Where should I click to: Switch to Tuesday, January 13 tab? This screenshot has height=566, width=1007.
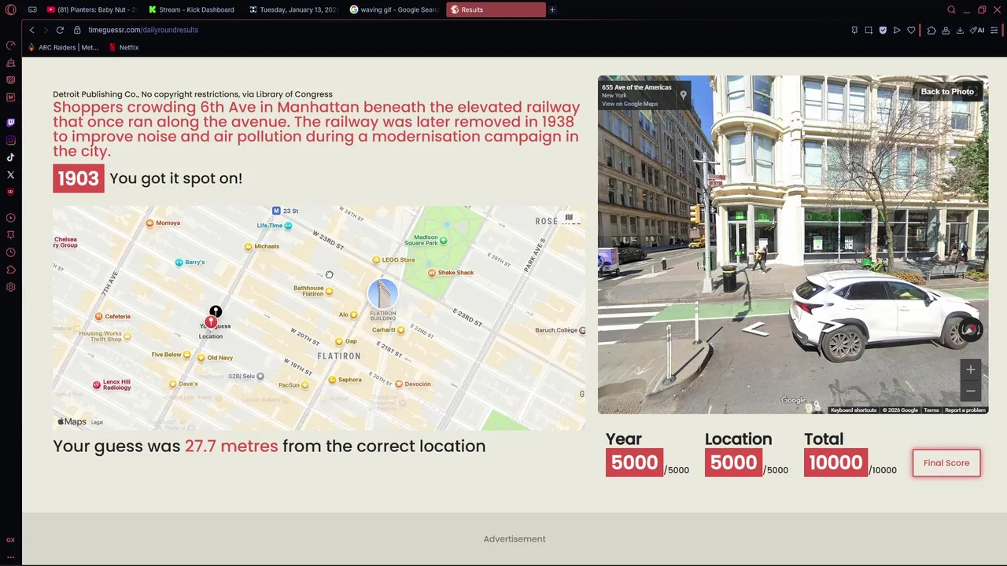(294, 9)
